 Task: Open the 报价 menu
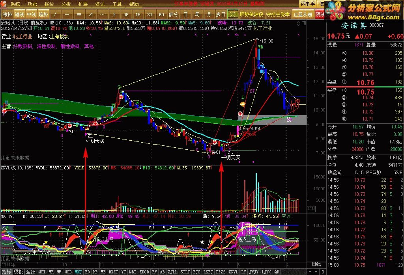(49, 4)
